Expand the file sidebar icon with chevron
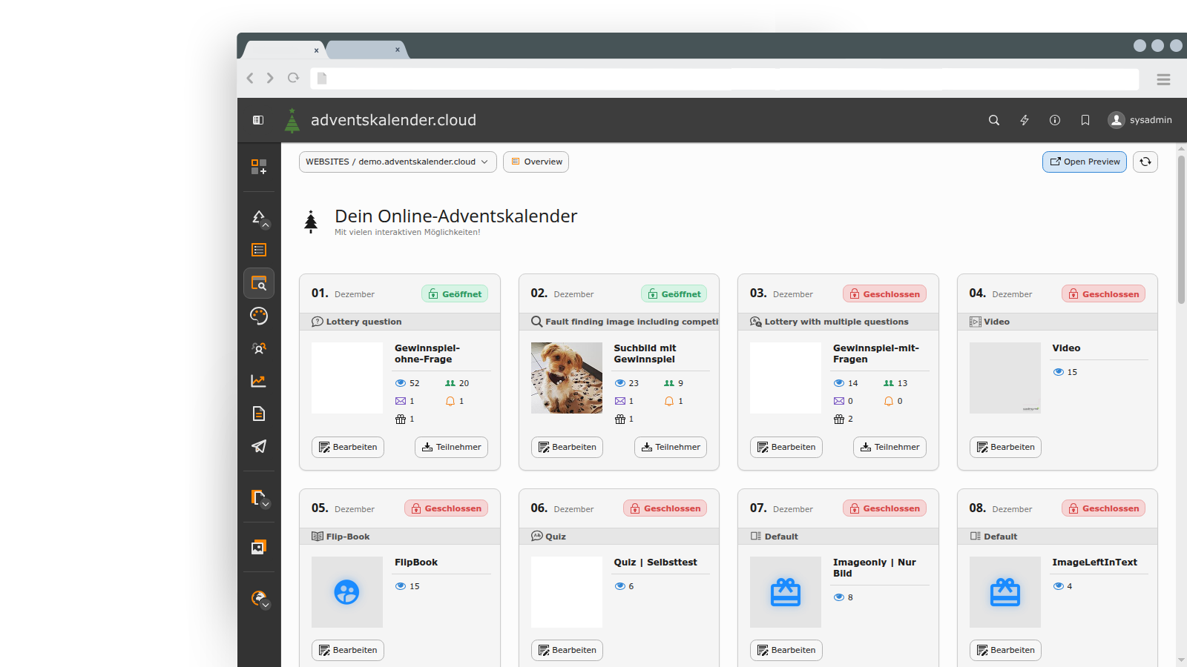 tap(259, 498)
